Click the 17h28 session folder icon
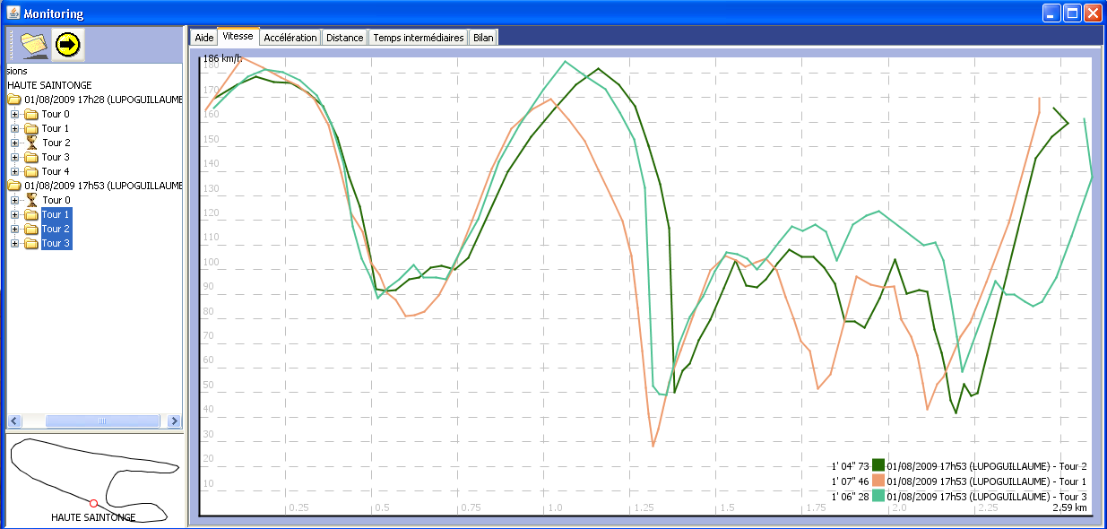The image size is (1107, 529). 14,100
